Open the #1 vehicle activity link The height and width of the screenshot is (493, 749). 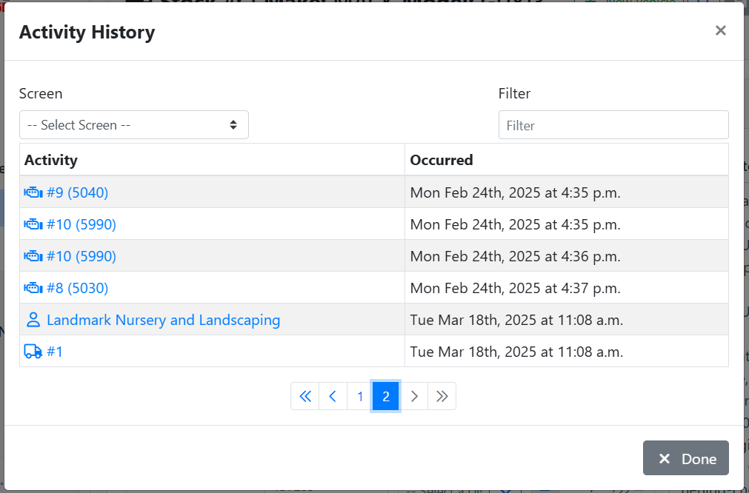coord(55,352)
